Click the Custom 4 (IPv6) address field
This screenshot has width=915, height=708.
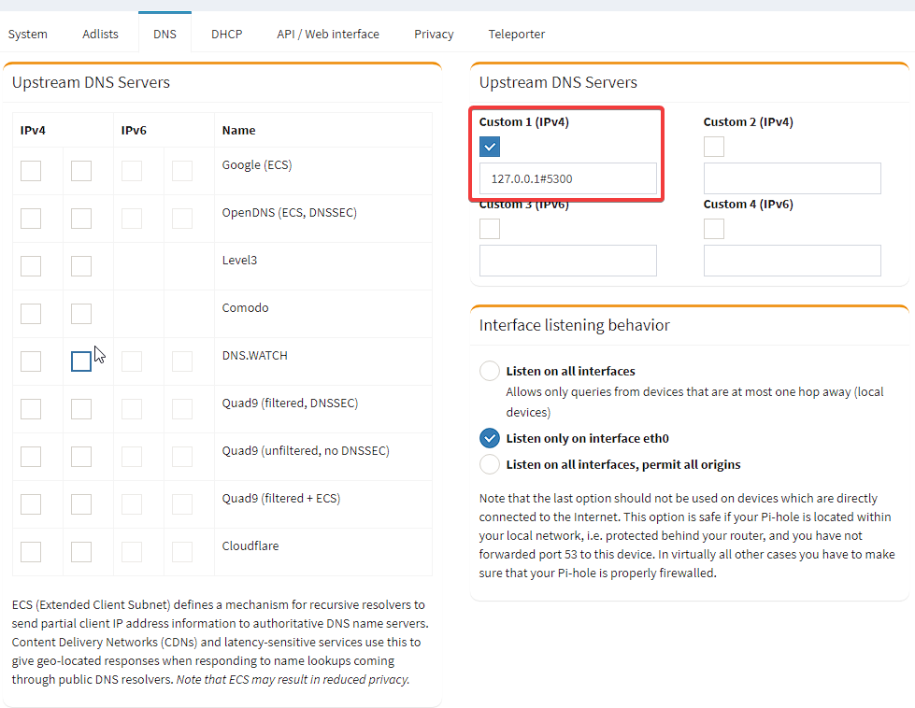(x=792, y=261)
